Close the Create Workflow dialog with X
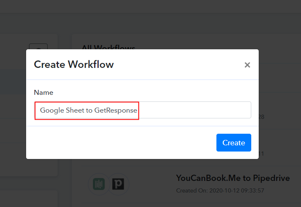The width and height of the screenshot is (301, 207). pos(247,65)
